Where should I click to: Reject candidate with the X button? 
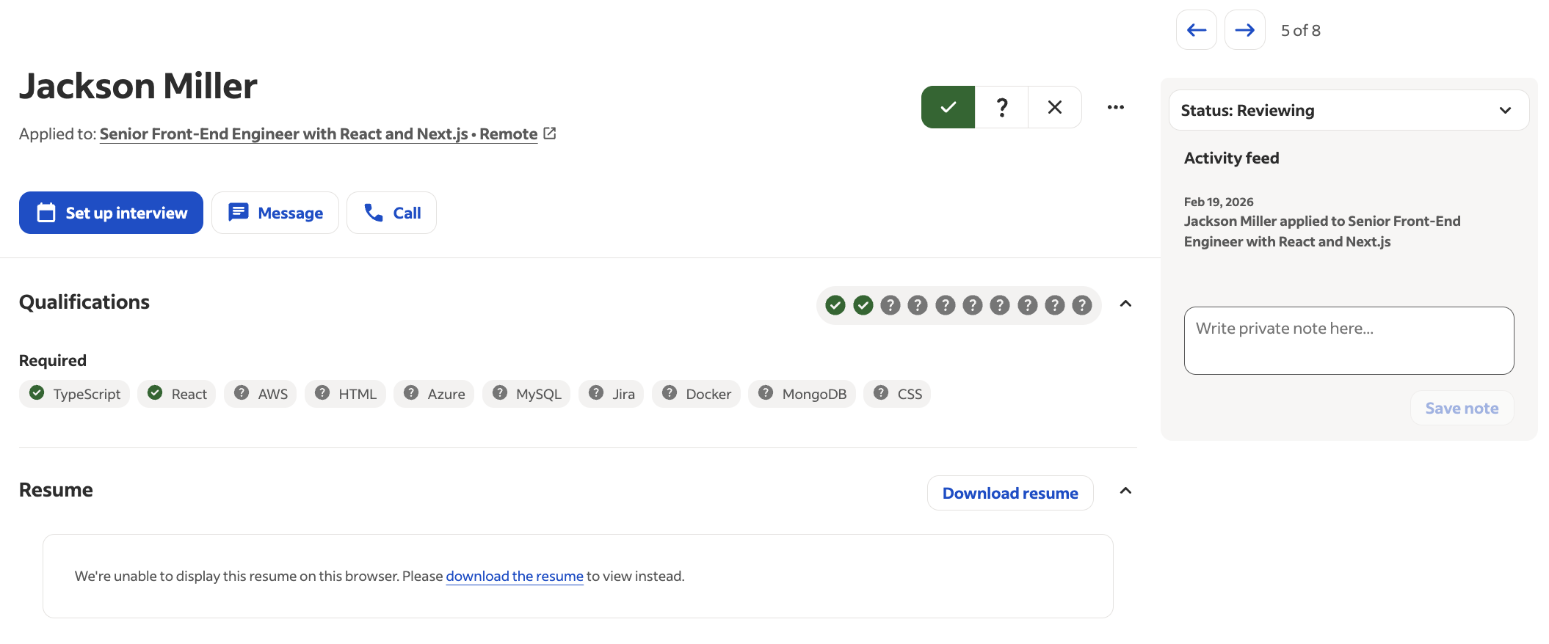click(1054, 107)
